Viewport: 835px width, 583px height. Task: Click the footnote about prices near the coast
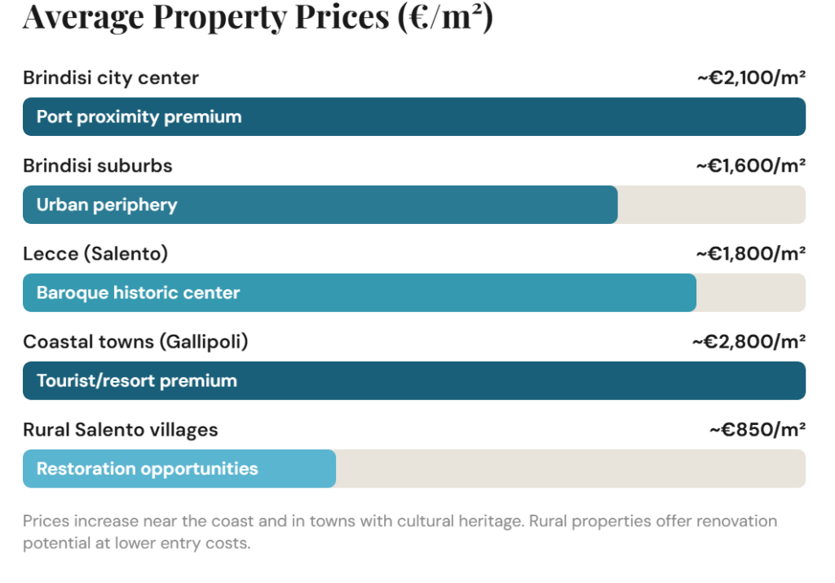[x=400, y=531]
